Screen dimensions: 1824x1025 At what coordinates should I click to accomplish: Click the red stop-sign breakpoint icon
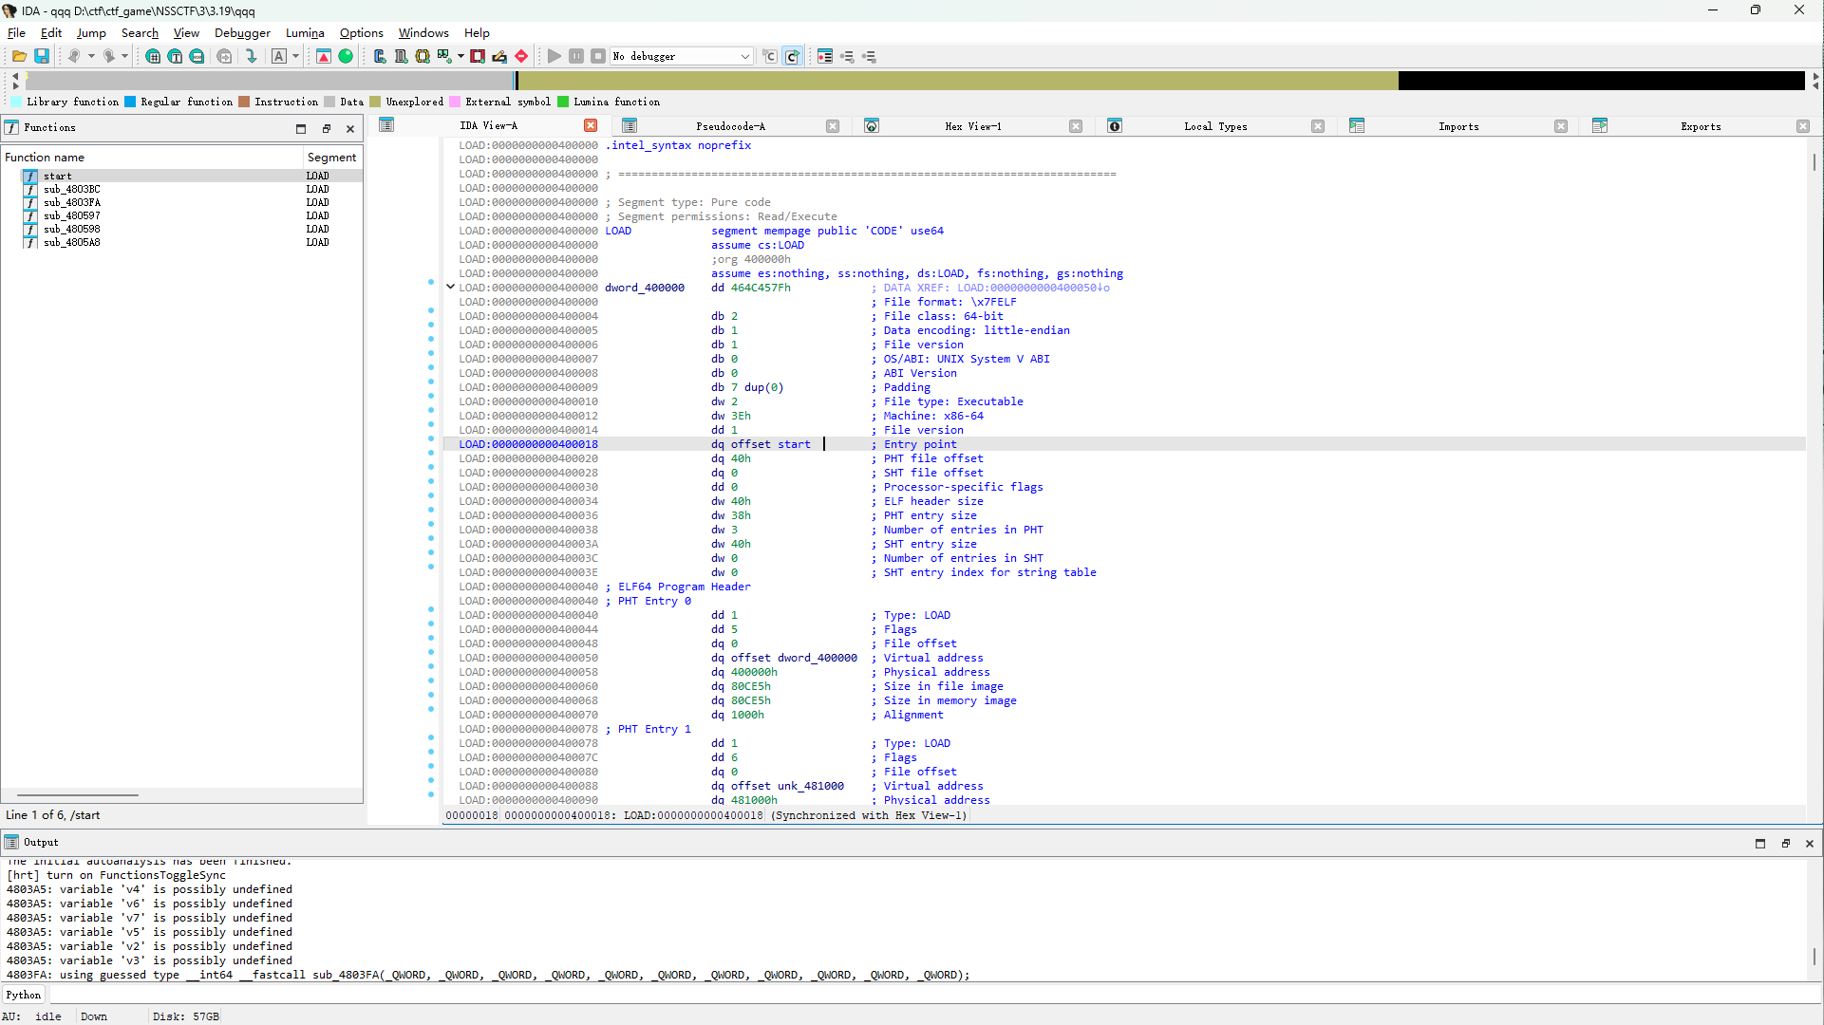521,56
